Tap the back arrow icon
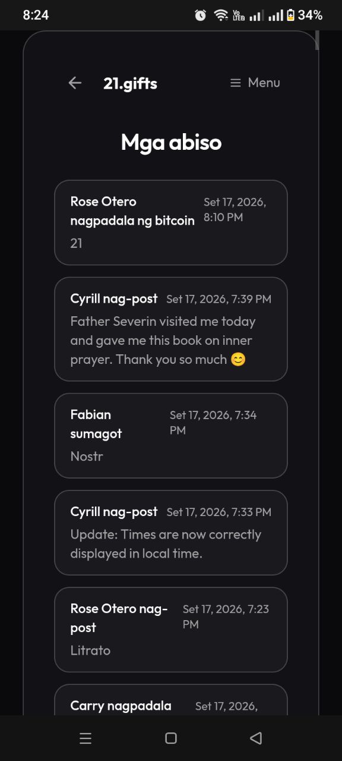Viewport: 342px width, 761px height. click(x=75, y=83)
